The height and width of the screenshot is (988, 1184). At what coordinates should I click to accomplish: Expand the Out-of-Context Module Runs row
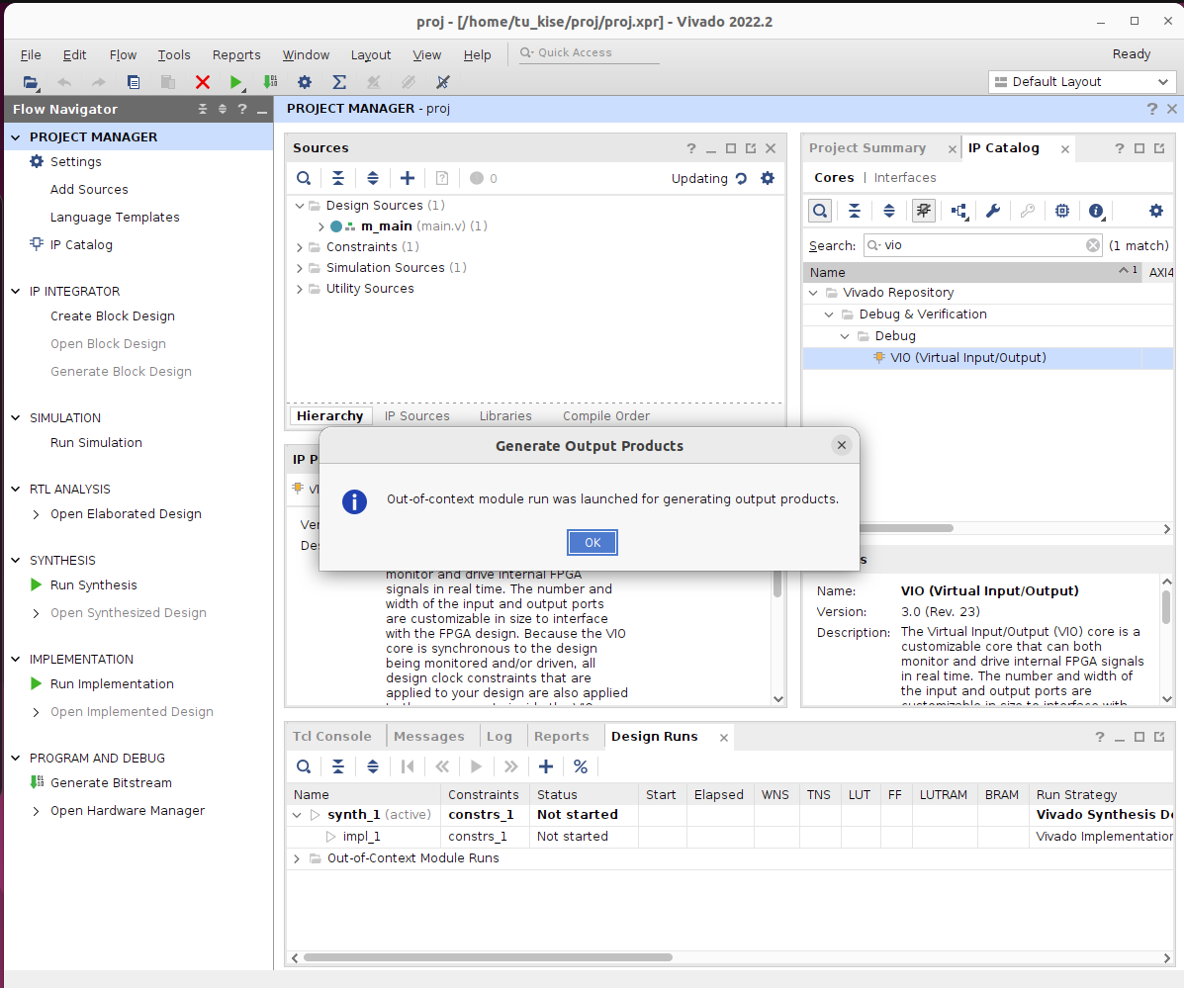click(x=297, y=858)
